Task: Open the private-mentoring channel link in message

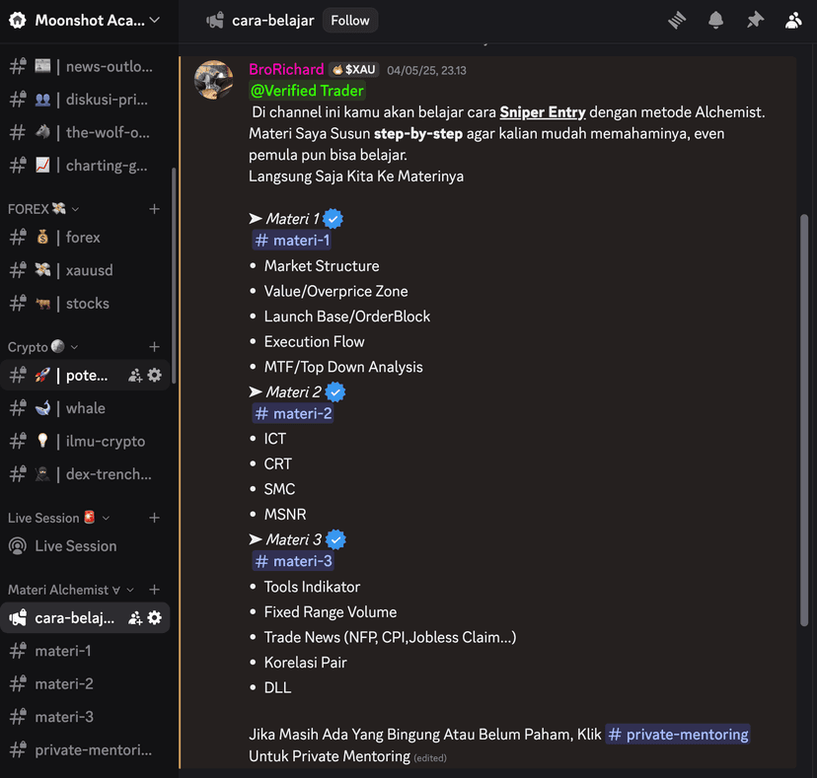Action: tap(678, 735)
